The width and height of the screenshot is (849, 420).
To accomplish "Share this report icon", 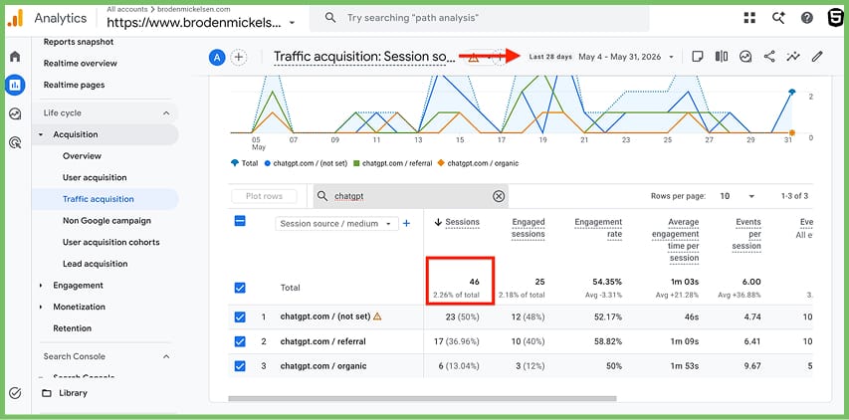I will [x=769, y=57].
